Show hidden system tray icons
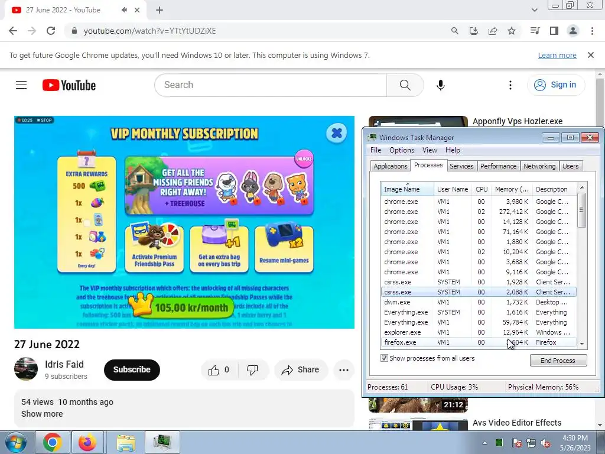This screenshot has height=454, width=605. (x=484, y=443)
